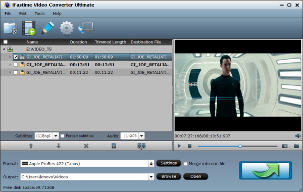Open the Edit menu
Viewport: 303px width, 192px height.
tap(23, 14)
